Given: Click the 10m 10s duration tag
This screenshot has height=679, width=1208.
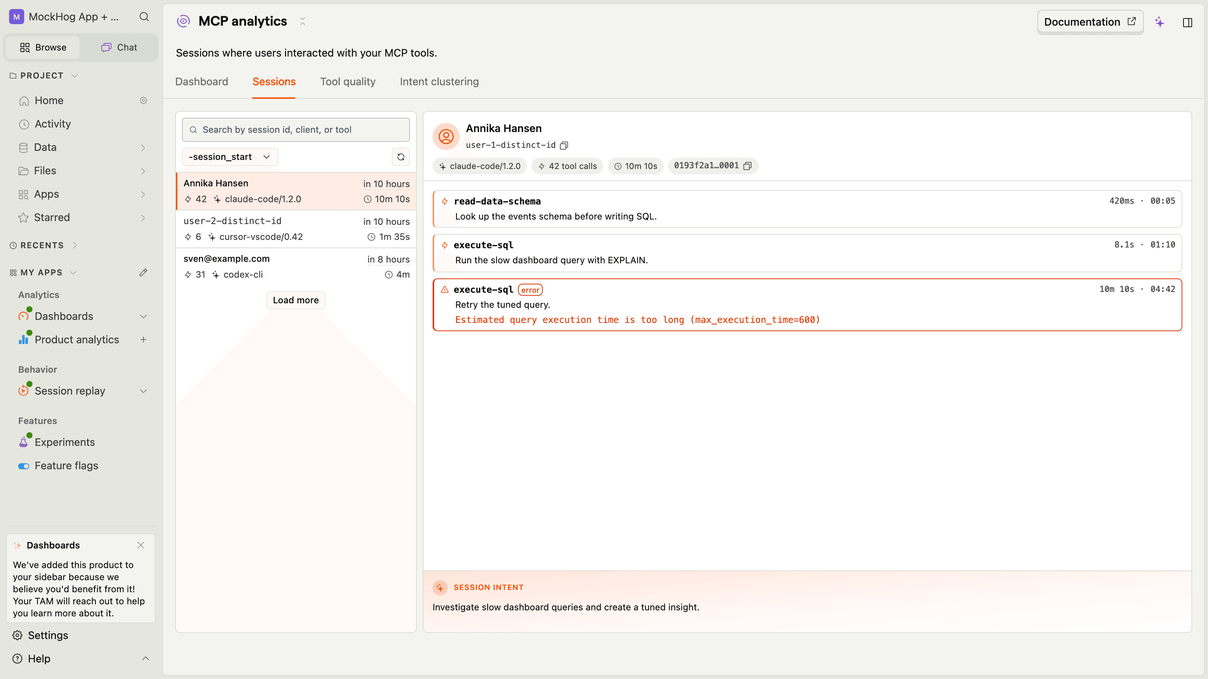Looking at the screenshot, I should pyautogui.click(x=635, y=166).
